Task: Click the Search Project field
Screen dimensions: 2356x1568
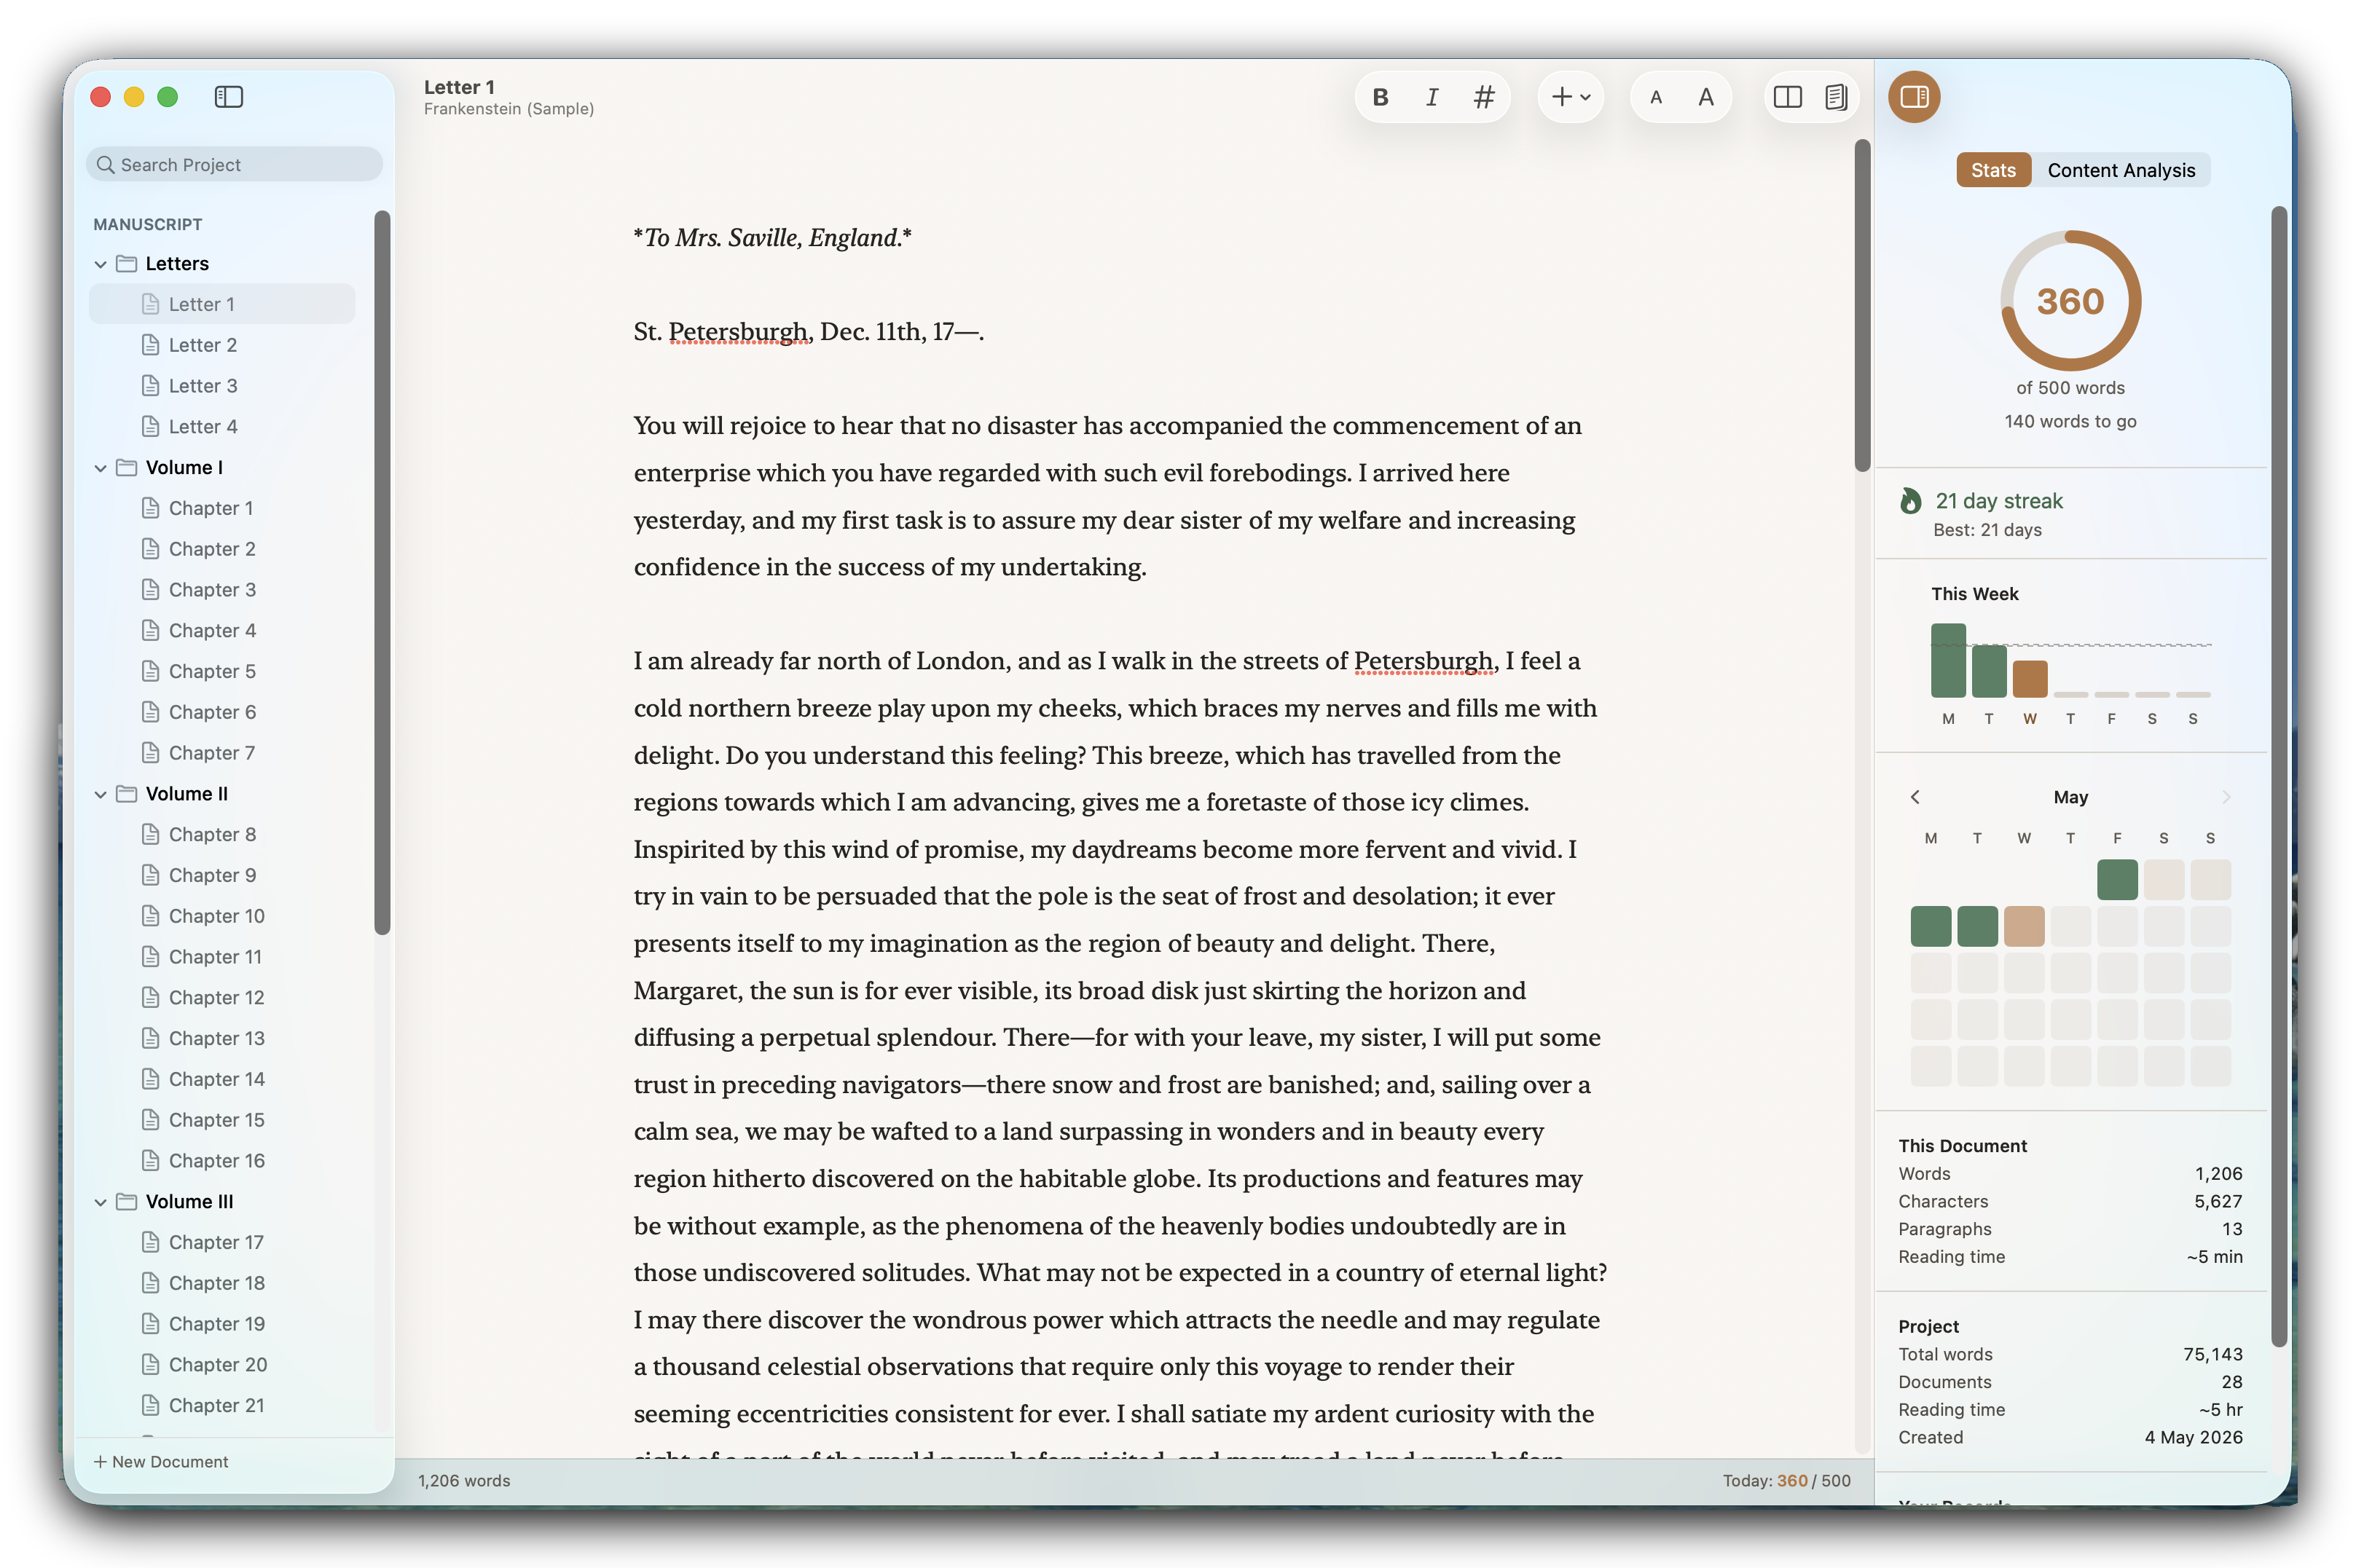Action: pyautogui.click(x=234, y=165)
